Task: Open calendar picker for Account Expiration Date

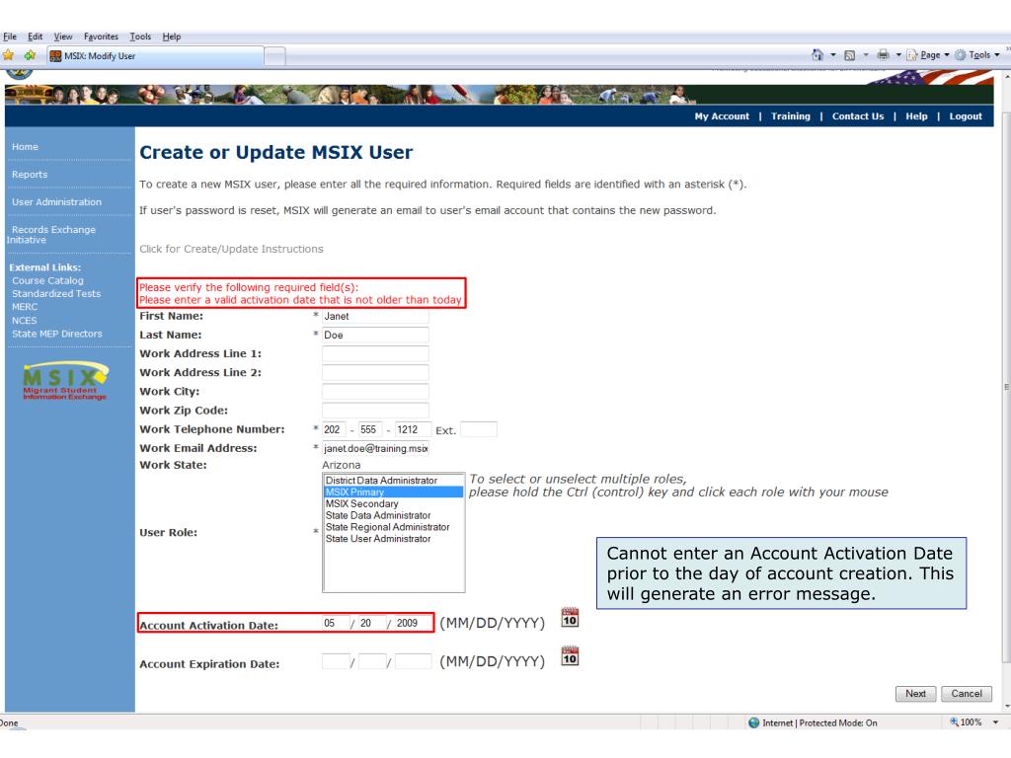Action: [570, 656]
